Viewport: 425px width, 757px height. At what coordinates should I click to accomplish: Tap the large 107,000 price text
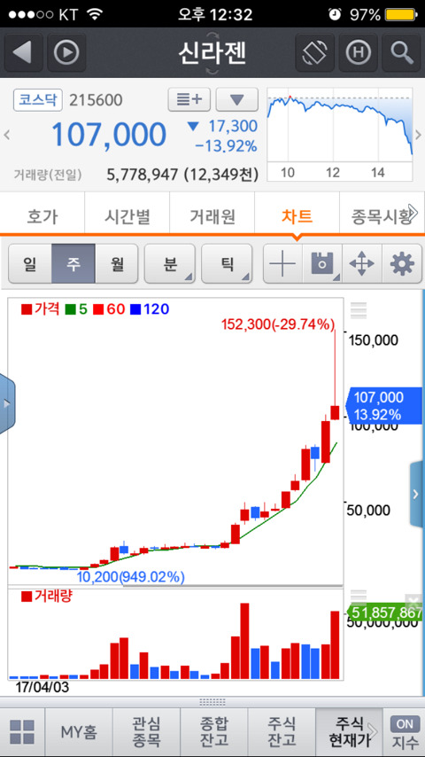(109, 134)
